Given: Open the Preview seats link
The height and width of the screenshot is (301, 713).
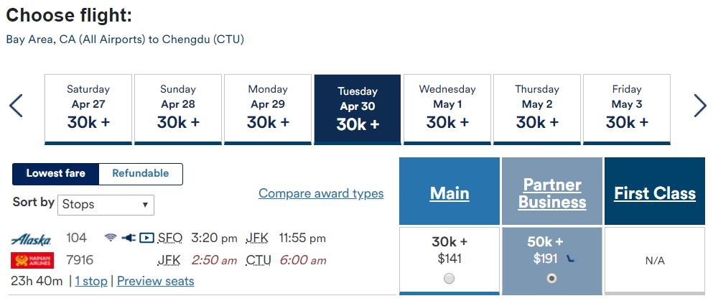Looking at the screenshot, I should pos(155,281).
